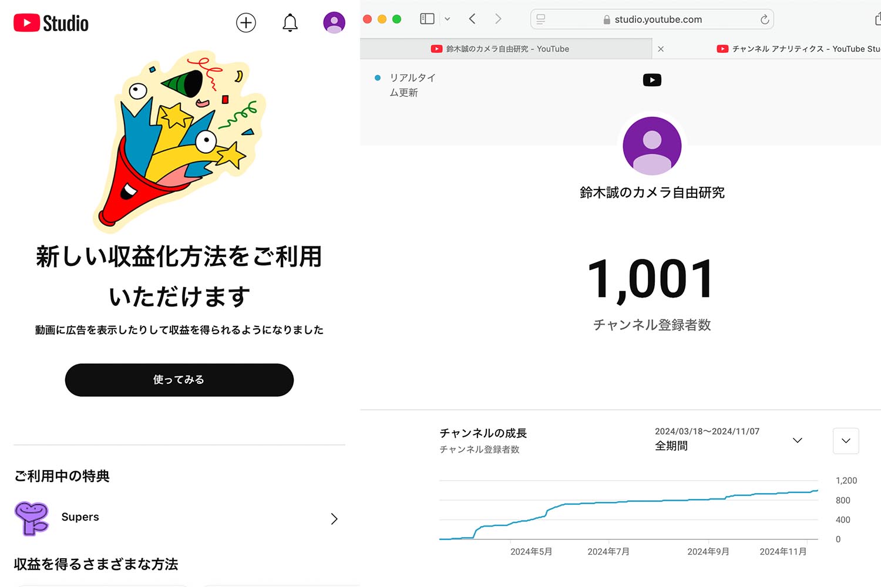Reload the page in Safari
Screen dimensions: 881x587
(765, 19)
